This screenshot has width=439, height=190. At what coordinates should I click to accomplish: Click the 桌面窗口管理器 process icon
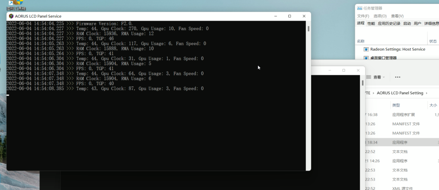[x=366, y=58]
